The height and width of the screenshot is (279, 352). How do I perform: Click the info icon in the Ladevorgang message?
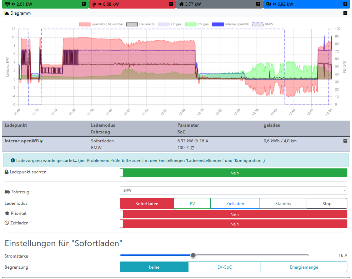click(13, 160)
